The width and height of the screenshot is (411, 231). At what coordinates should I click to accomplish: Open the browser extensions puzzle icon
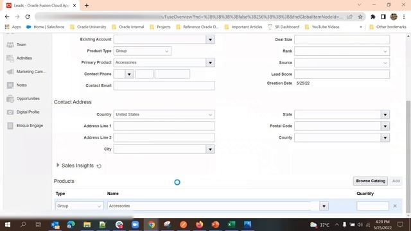click(x=372, y=17)
